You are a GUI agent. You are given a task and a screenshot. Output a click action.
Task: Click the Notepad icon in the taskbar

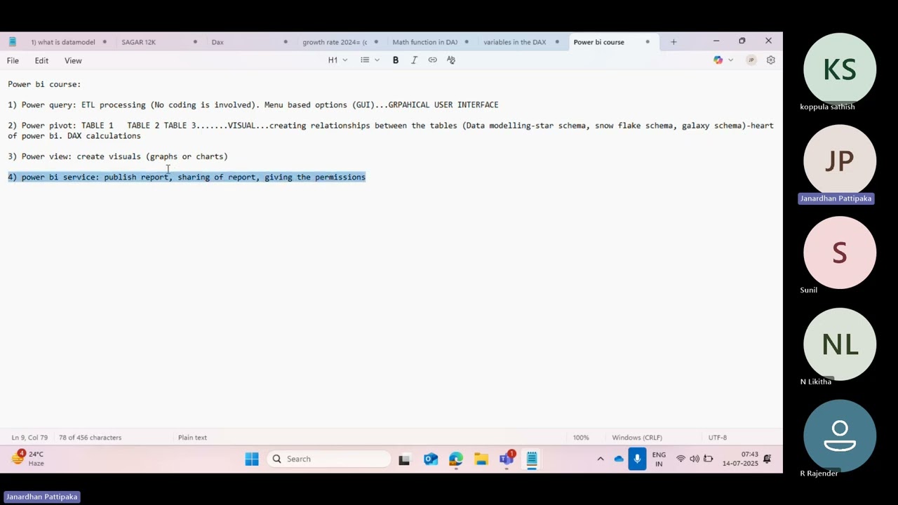tap(532, 459)
